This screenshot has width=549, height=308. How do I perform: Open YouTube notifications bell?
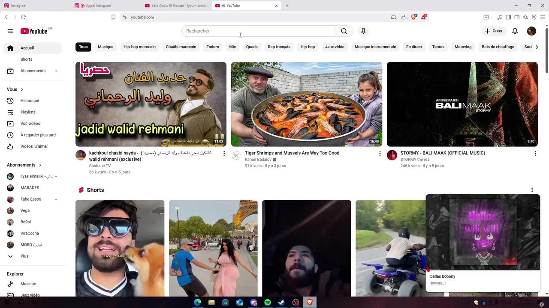click(x=515, y=31)
